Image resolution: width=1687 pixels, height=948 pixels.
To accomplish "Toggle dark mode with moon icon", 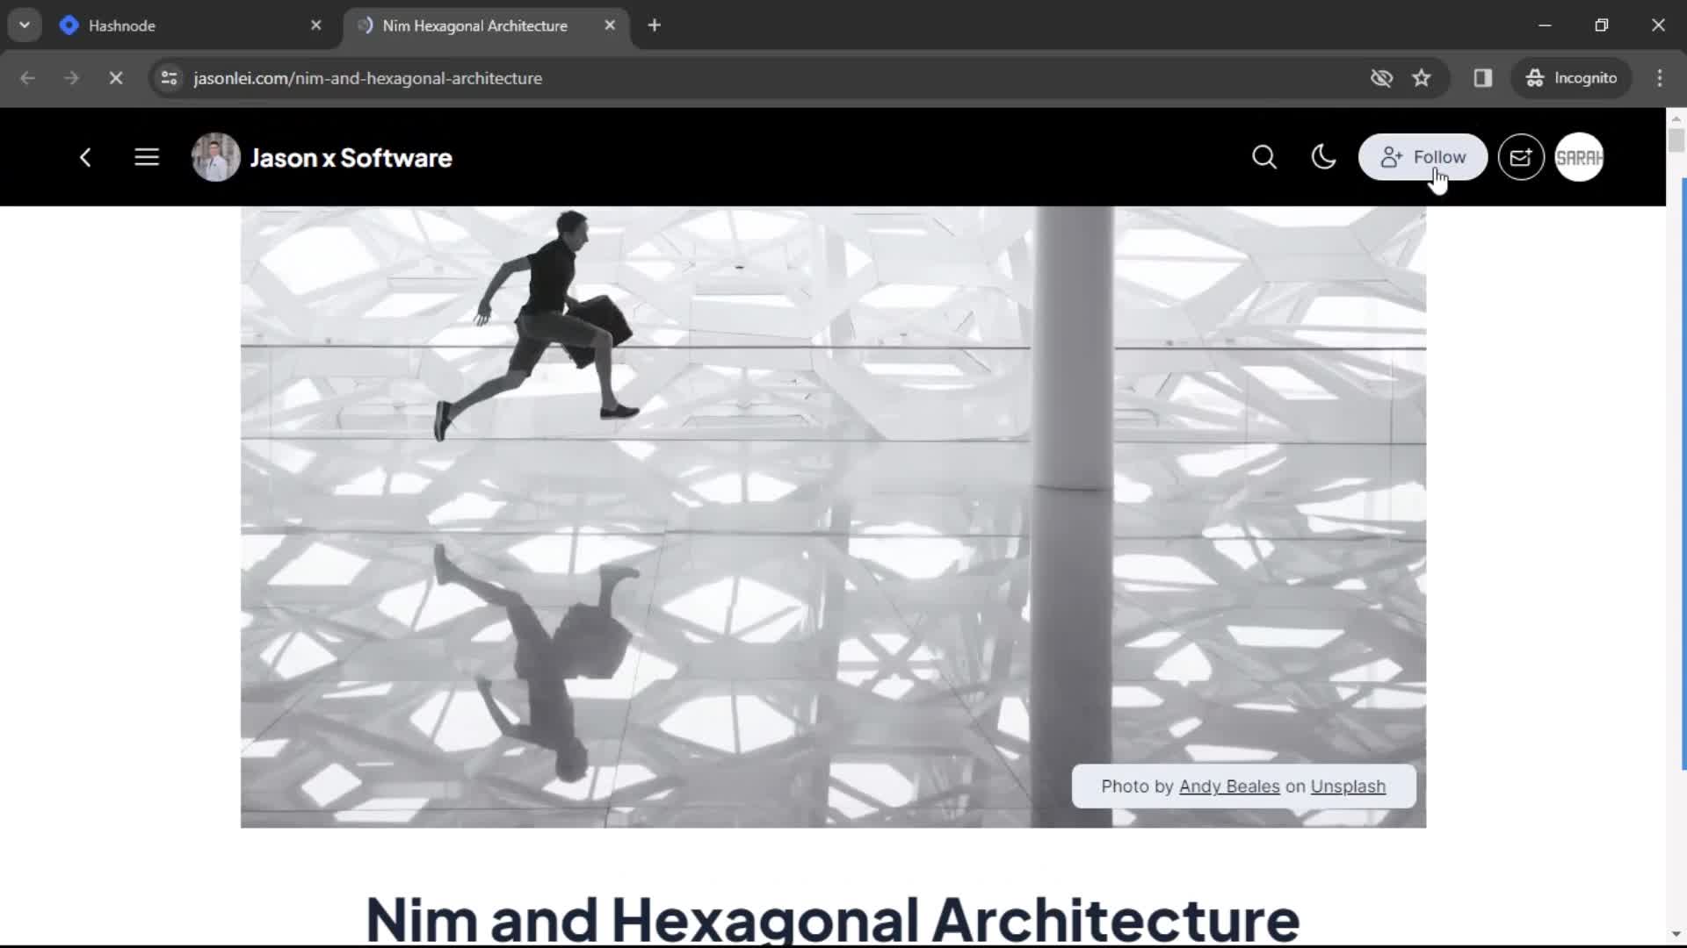I will pos(1323,157).
